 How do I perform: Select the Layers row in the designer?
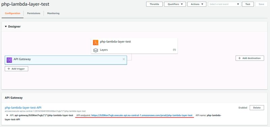pyautogui.click(x=134, y=50)
